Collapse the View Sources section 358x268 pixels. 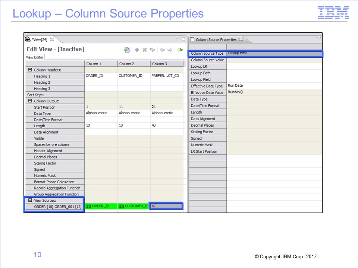[30, 200]
